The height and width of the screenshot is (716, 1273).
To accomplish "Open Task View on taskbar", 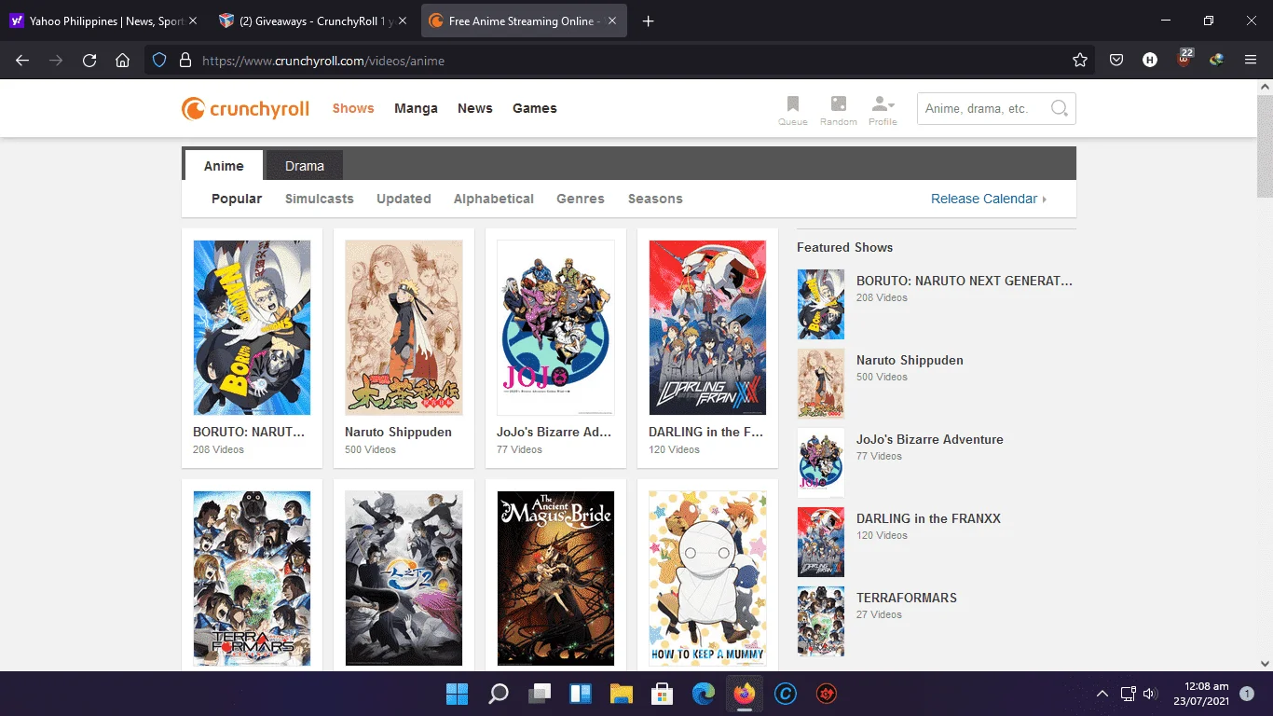I will tap(540, 694).
